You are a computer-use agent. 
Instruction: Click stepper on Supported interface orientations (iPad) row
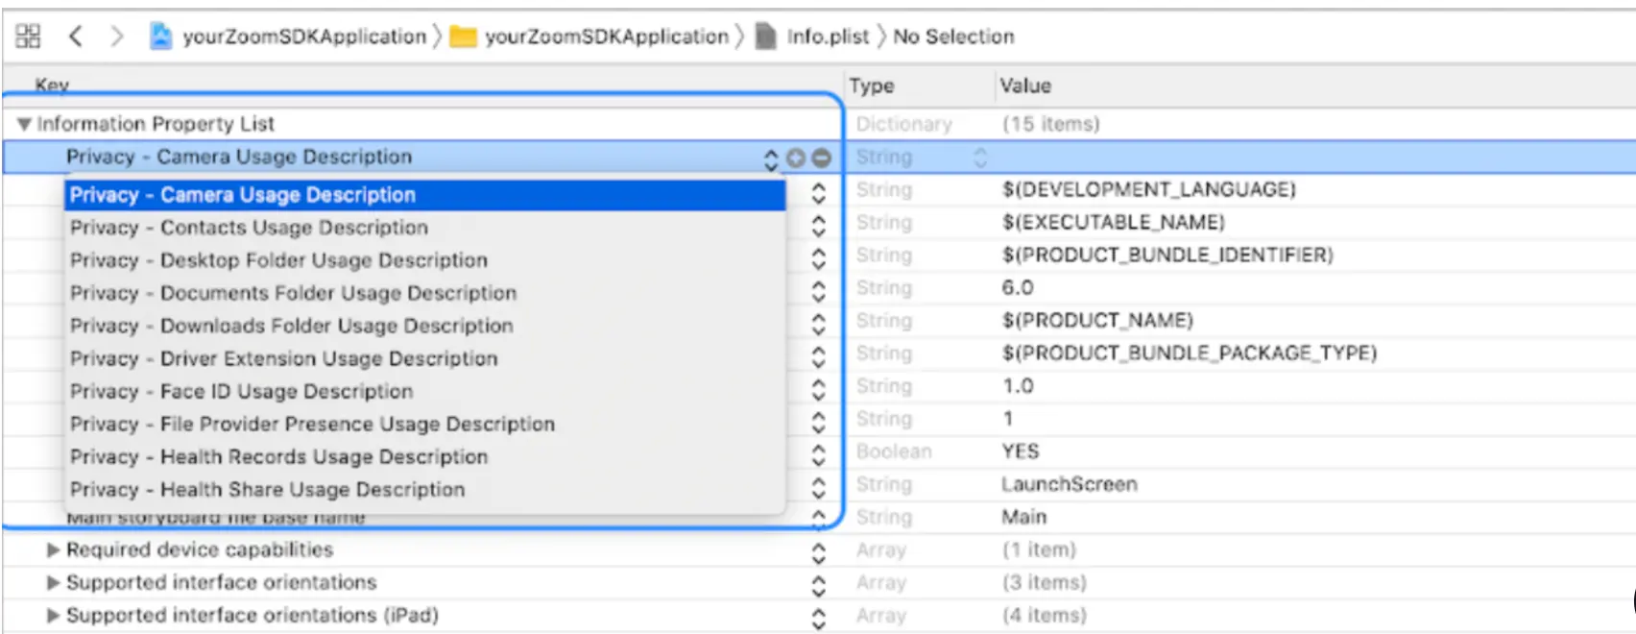point(818,618)
